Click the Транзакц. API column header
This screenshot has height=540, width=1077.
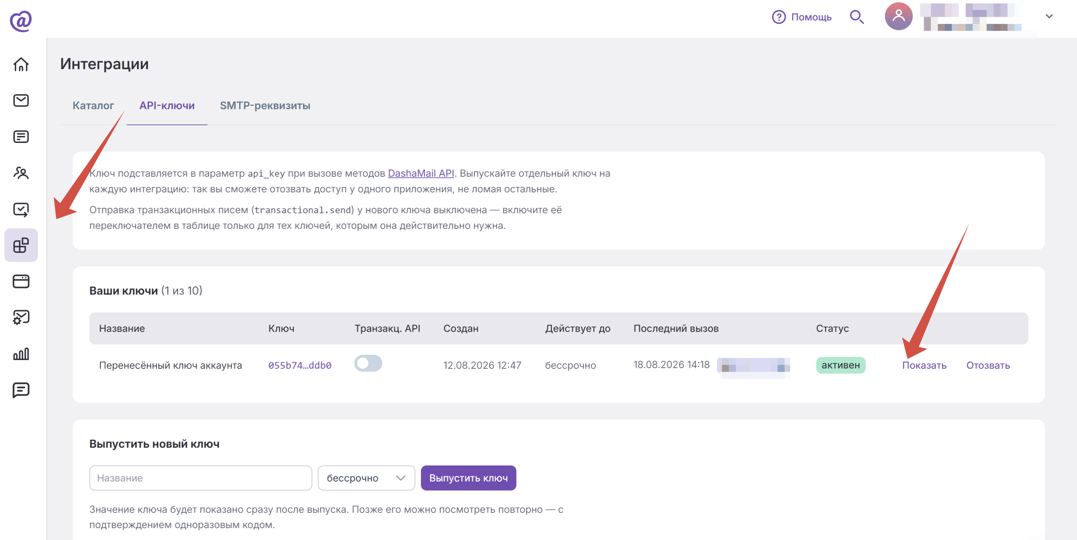click(387, 328)
